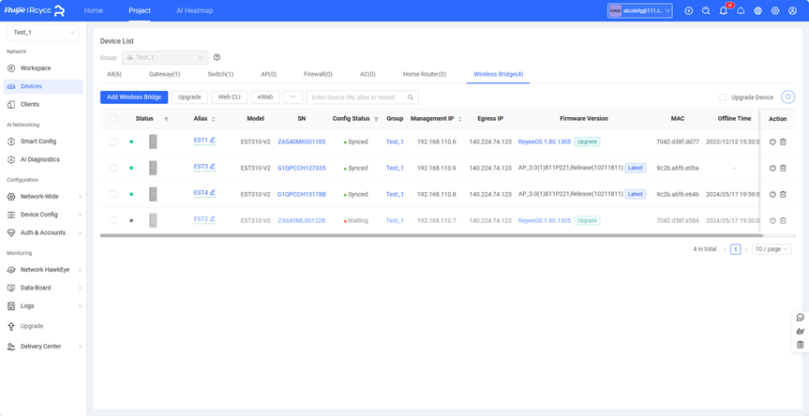Click Add Wireless Bridge button
Image resolution: width=809 pixels, height=416 pixels.
(x=134, y=97)
